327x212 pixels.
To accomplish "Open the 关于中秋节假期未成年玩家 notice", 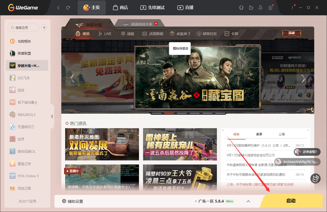I will 256,174.
